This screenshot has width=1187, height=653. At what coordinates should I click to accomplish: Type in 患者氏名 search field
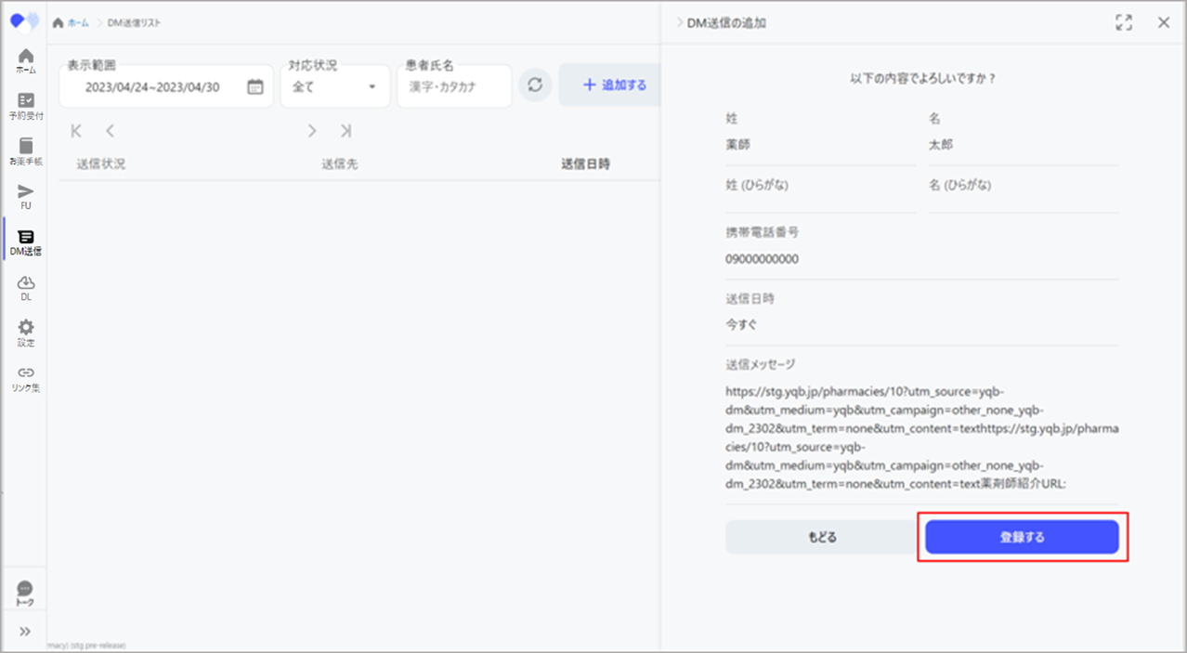pos(453,86)
